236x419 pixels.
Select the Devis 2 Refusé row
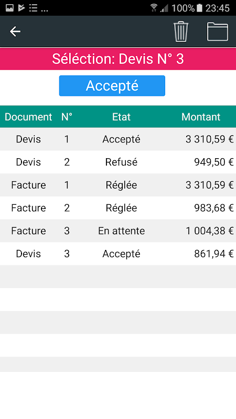(x=118, y=162)
